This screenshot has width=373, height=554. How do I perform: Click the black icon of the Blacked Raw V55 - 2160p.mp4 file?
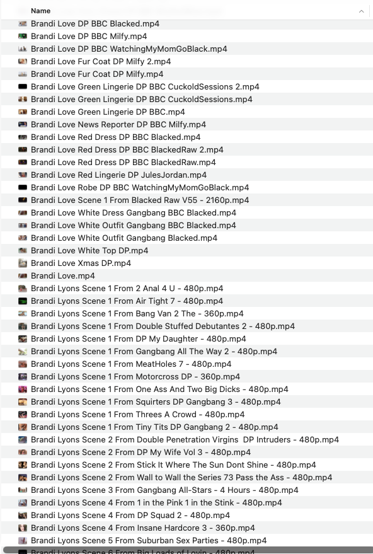pos(23,200)
